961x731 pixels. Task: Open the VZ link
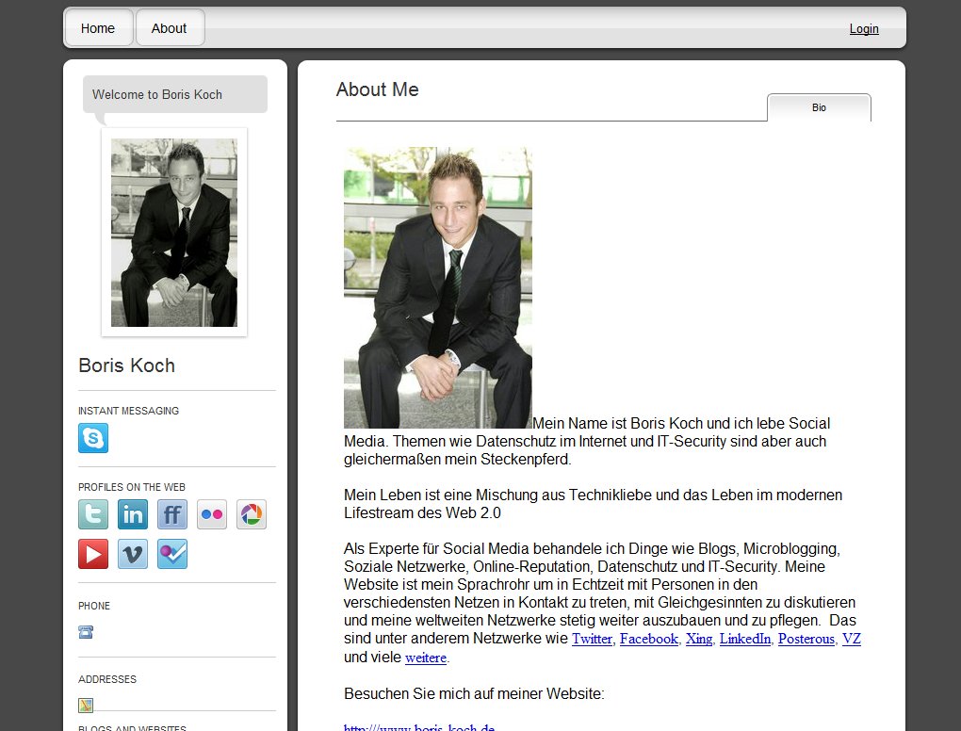click(852, 639)
